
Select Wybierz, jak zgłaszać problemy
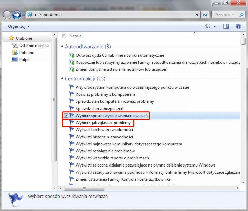point(103,123)
